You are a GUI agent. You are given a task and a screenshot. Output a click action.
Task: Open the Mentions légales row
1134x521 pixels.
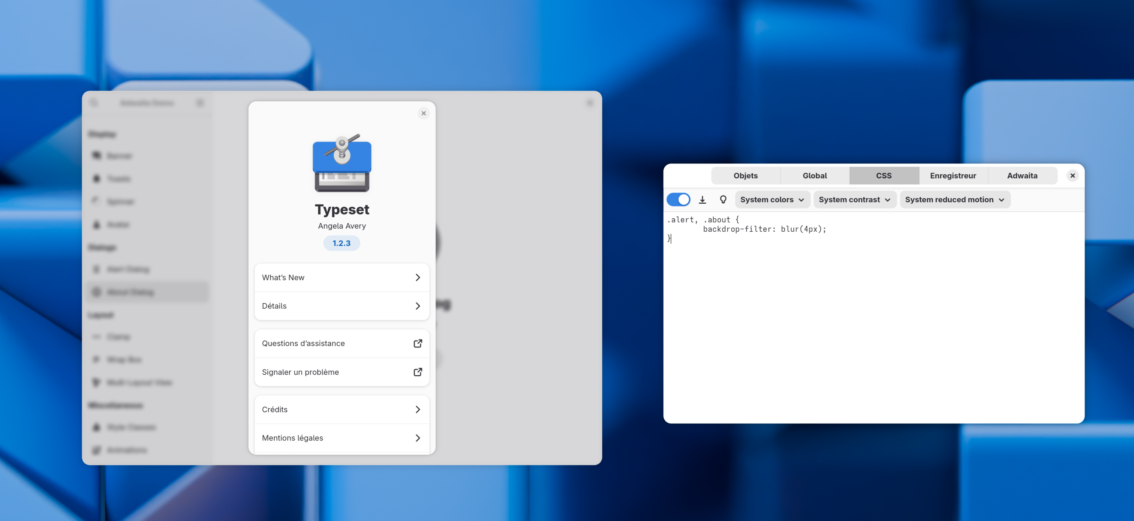point(342,438)
